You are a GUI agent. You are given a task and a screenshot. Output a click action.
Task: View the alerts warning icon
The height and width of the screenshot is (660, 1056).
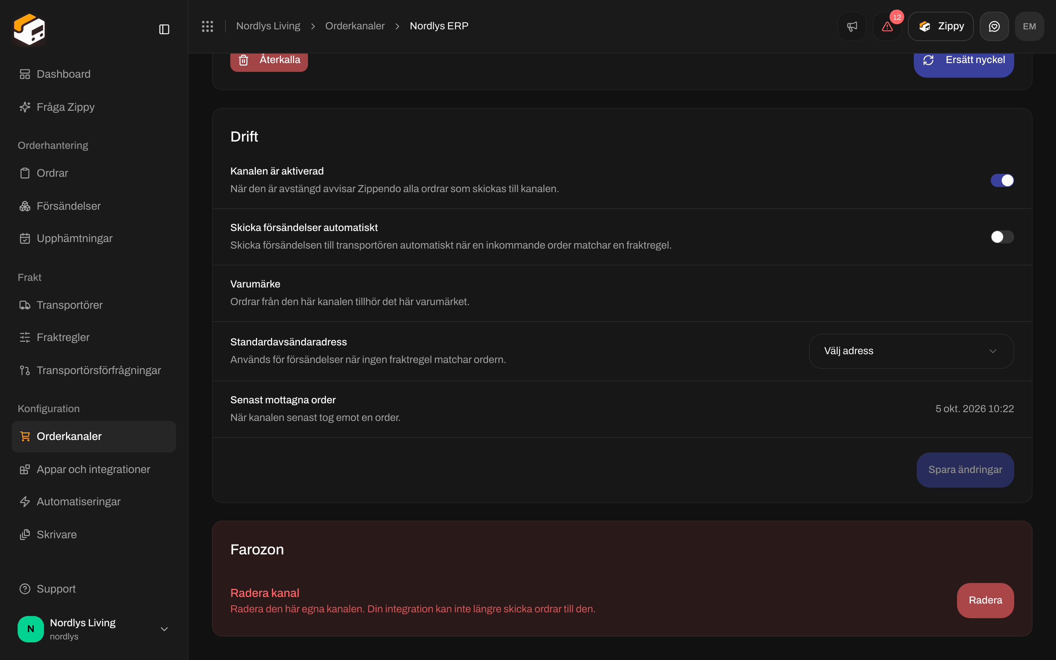(887, 26)
